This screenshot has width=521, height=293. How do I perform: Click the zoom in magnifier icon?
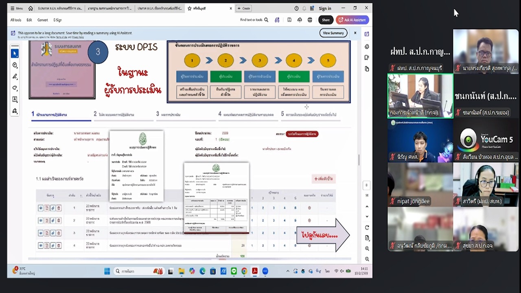(367, 248)
